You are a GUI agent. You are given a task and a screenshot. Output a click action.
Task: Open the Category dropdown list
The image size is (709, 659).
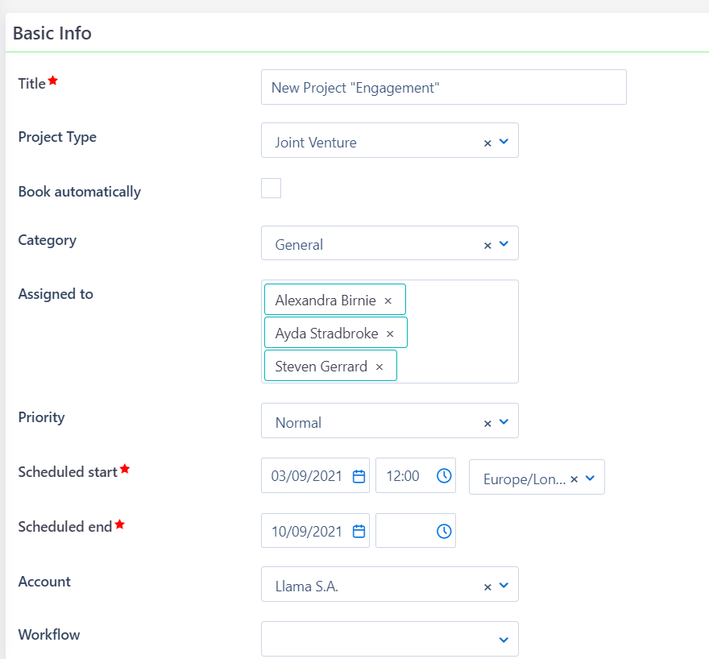pyautogui.click(x=504, y=243)
